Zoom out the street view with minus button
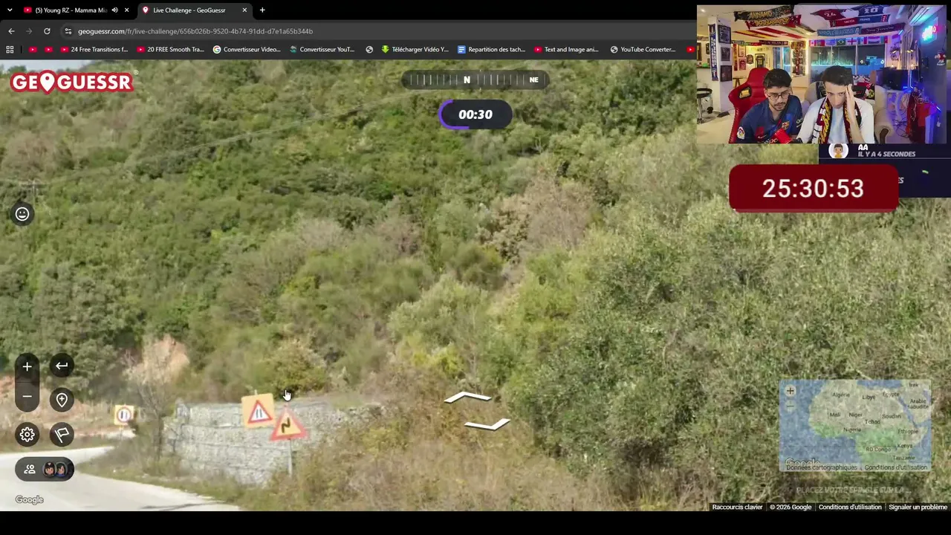This screenshot has width=951, height=535. (x=27, y=397)
